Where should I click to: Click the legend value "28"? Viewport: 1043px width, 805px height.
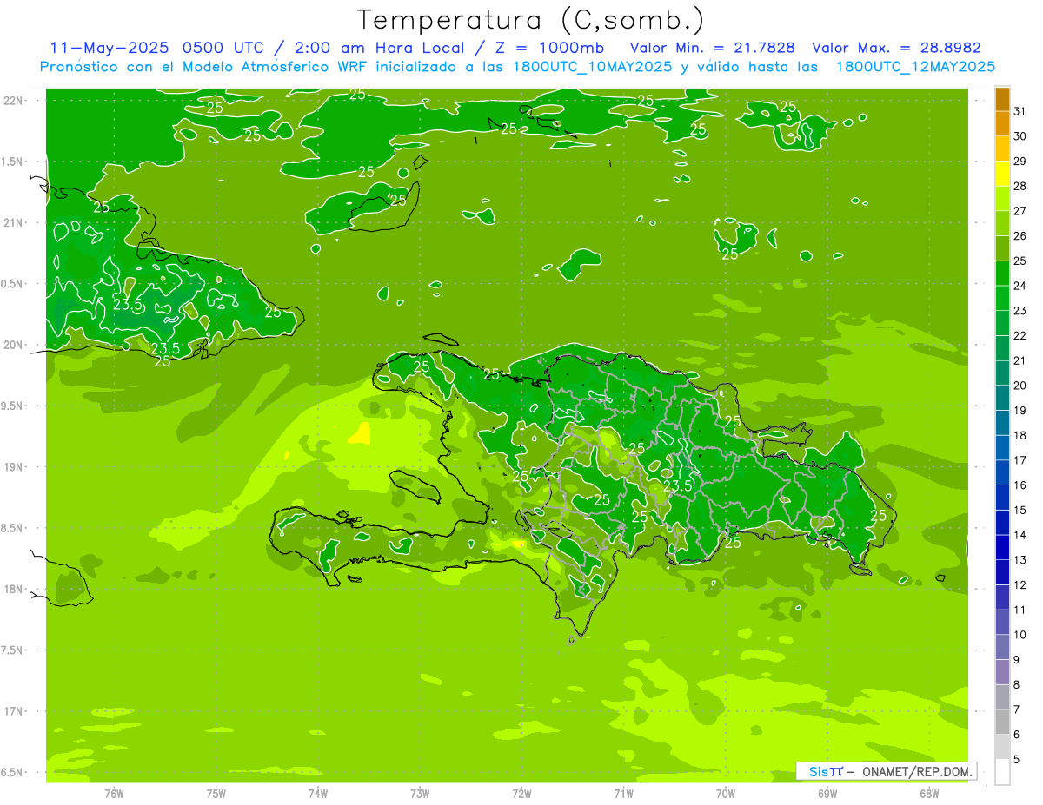[1020, 186]
